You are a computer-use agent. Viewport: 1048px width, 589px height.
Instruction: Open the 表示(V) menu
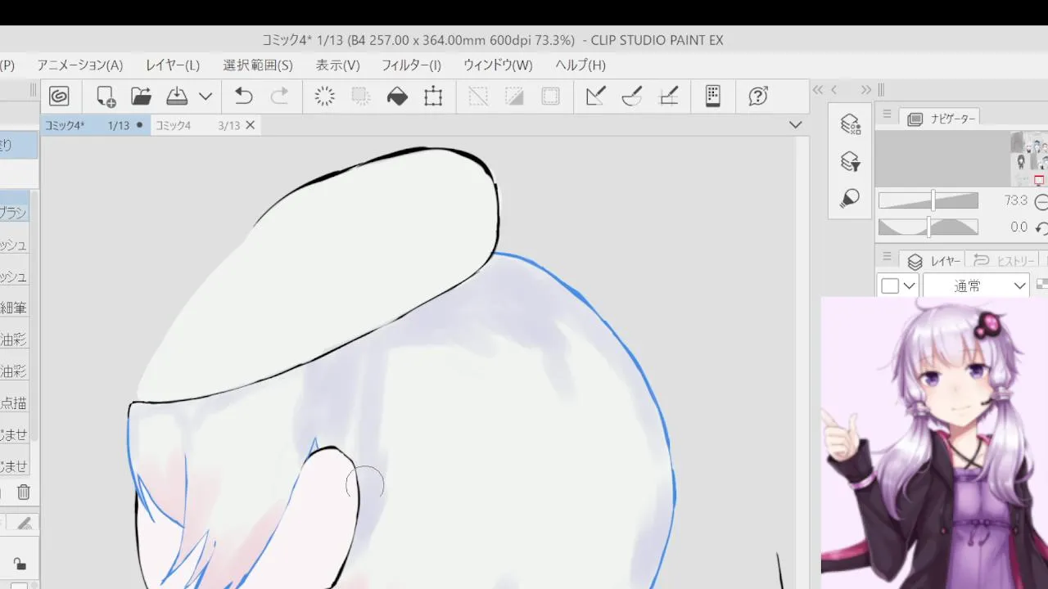point(338,65)
